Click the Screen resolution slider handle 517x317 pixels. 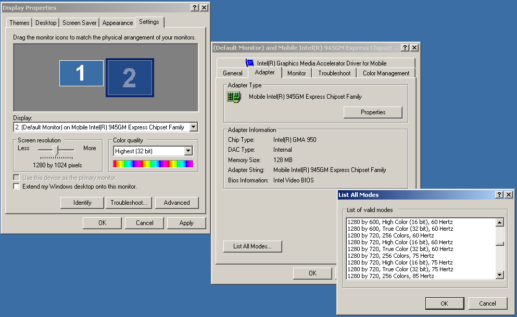point(55,150)
